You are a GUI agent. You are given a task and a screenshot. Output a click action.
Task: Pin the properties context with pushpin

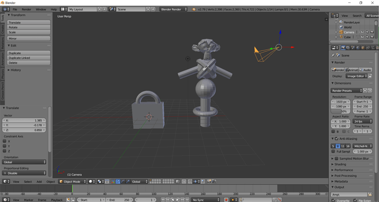(333, 55)
